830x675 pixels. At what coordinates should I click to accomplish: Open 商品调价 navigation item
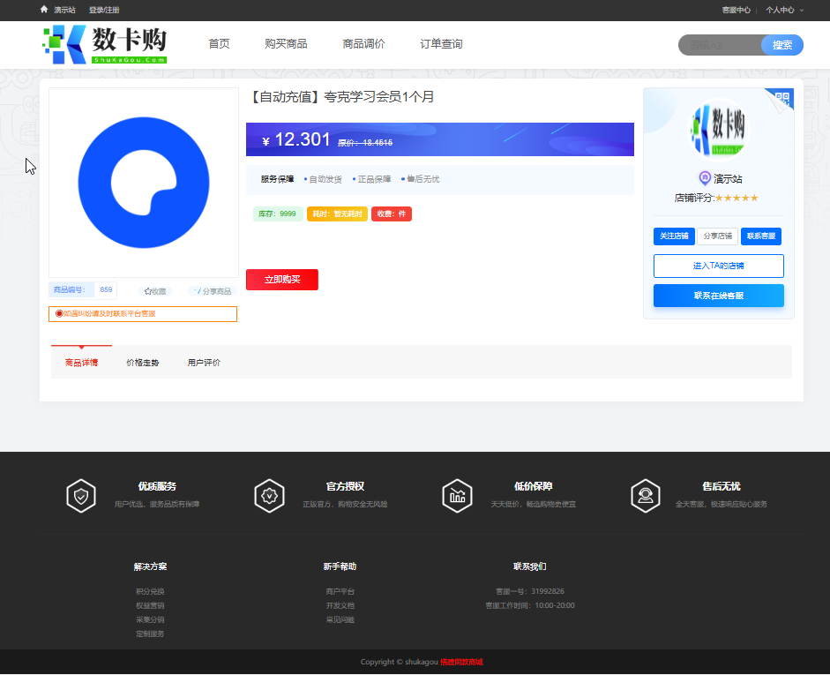click(363, 44)
